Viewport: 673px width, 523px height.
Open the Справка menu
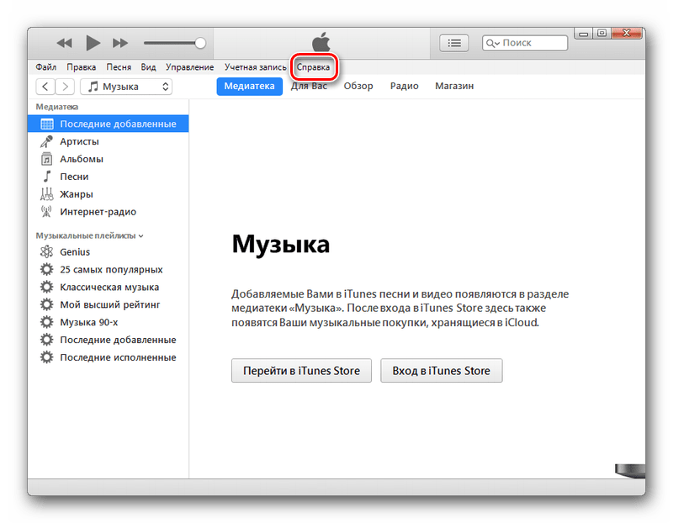tap(313, 67)
